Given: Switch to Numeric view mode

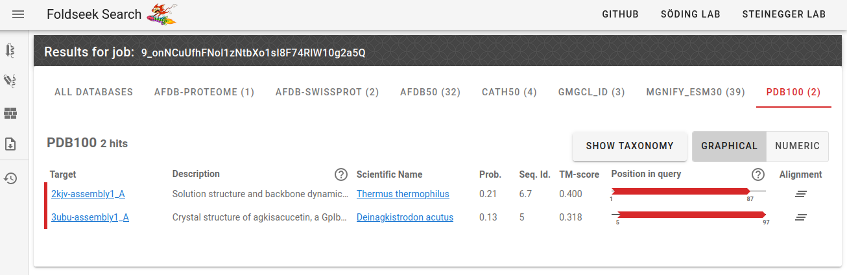Looking at the screenshot, I should pyautogui.click(x=797, y=146).
